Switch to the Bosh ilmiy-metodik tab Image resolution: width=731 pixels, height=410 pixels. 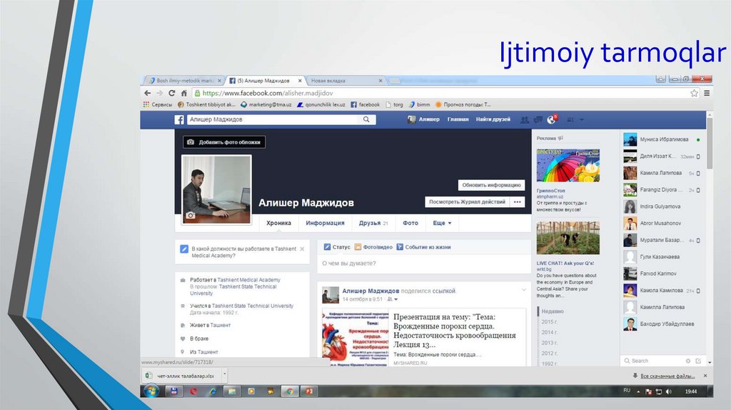[184, 81]
